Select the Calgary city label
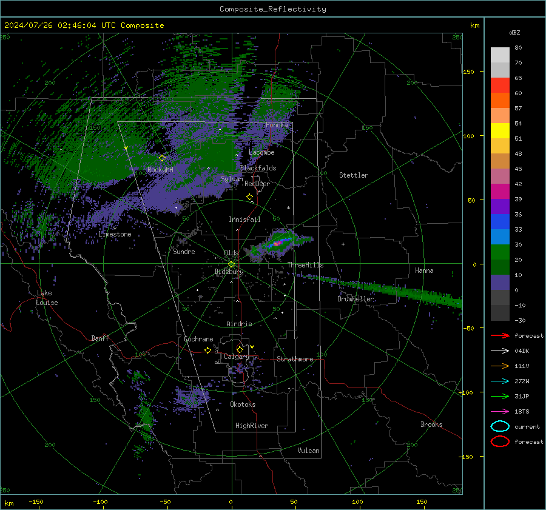The width and height of the screenshot is (546, 510). click(237, 357)
